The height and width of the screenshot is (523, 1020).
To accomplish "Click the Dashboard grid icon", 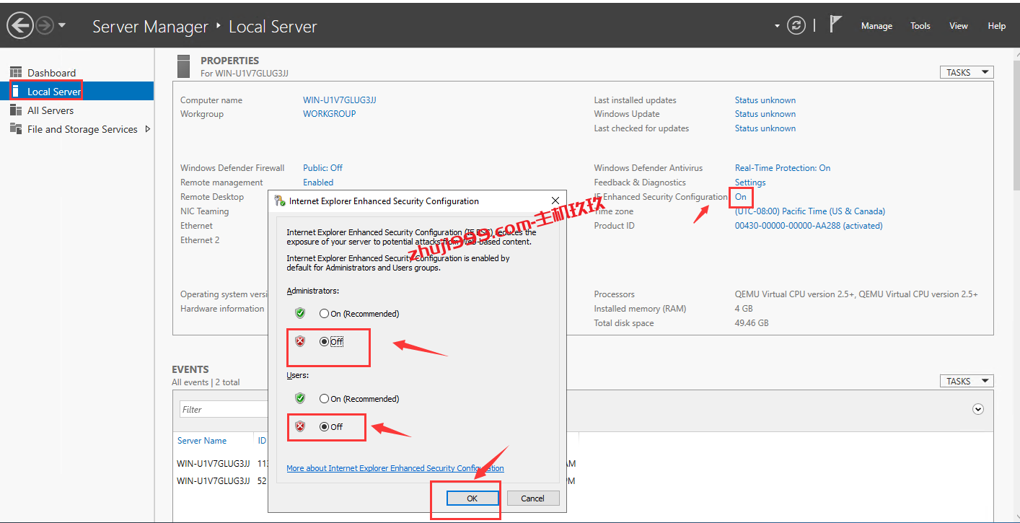I will click(x=15, y=72).
